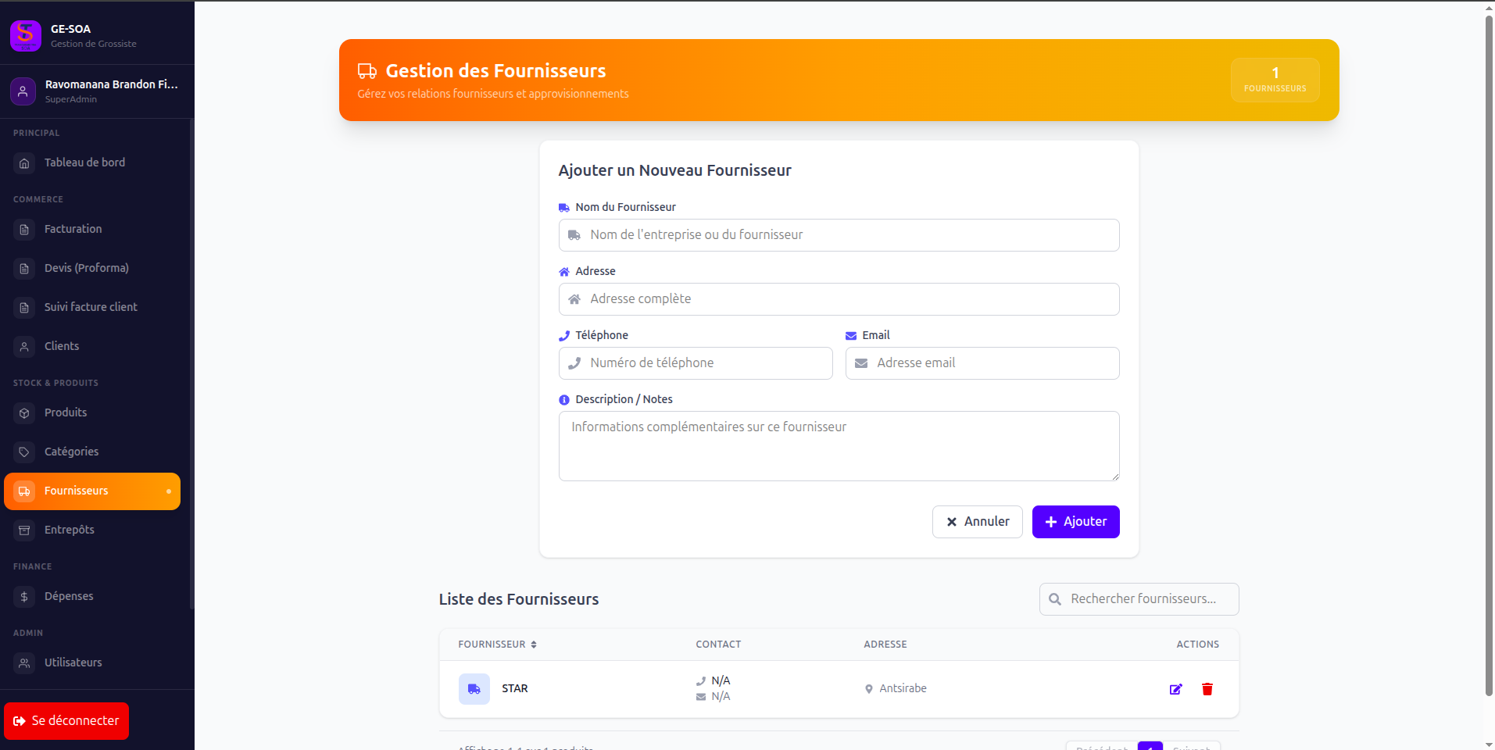The width and height of the screenshot is (1495, 750).
Task: Open Suivi facture client page
Action: tap(92, 308)
